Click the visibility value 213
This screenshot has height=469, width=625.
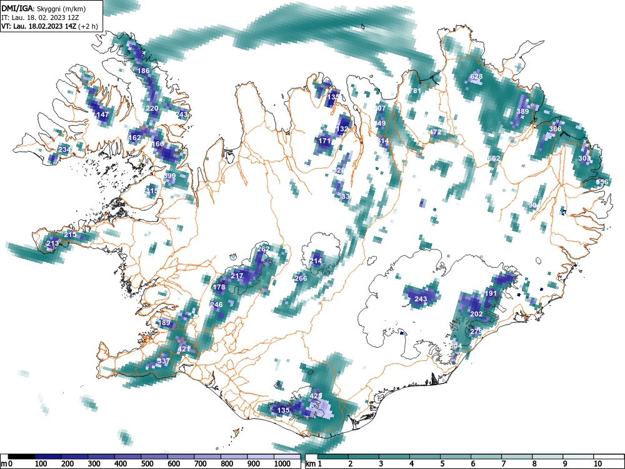pyautogui.click(x=52, y=243)
